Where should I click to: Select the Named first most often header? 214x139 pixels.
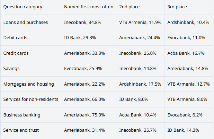89,7
